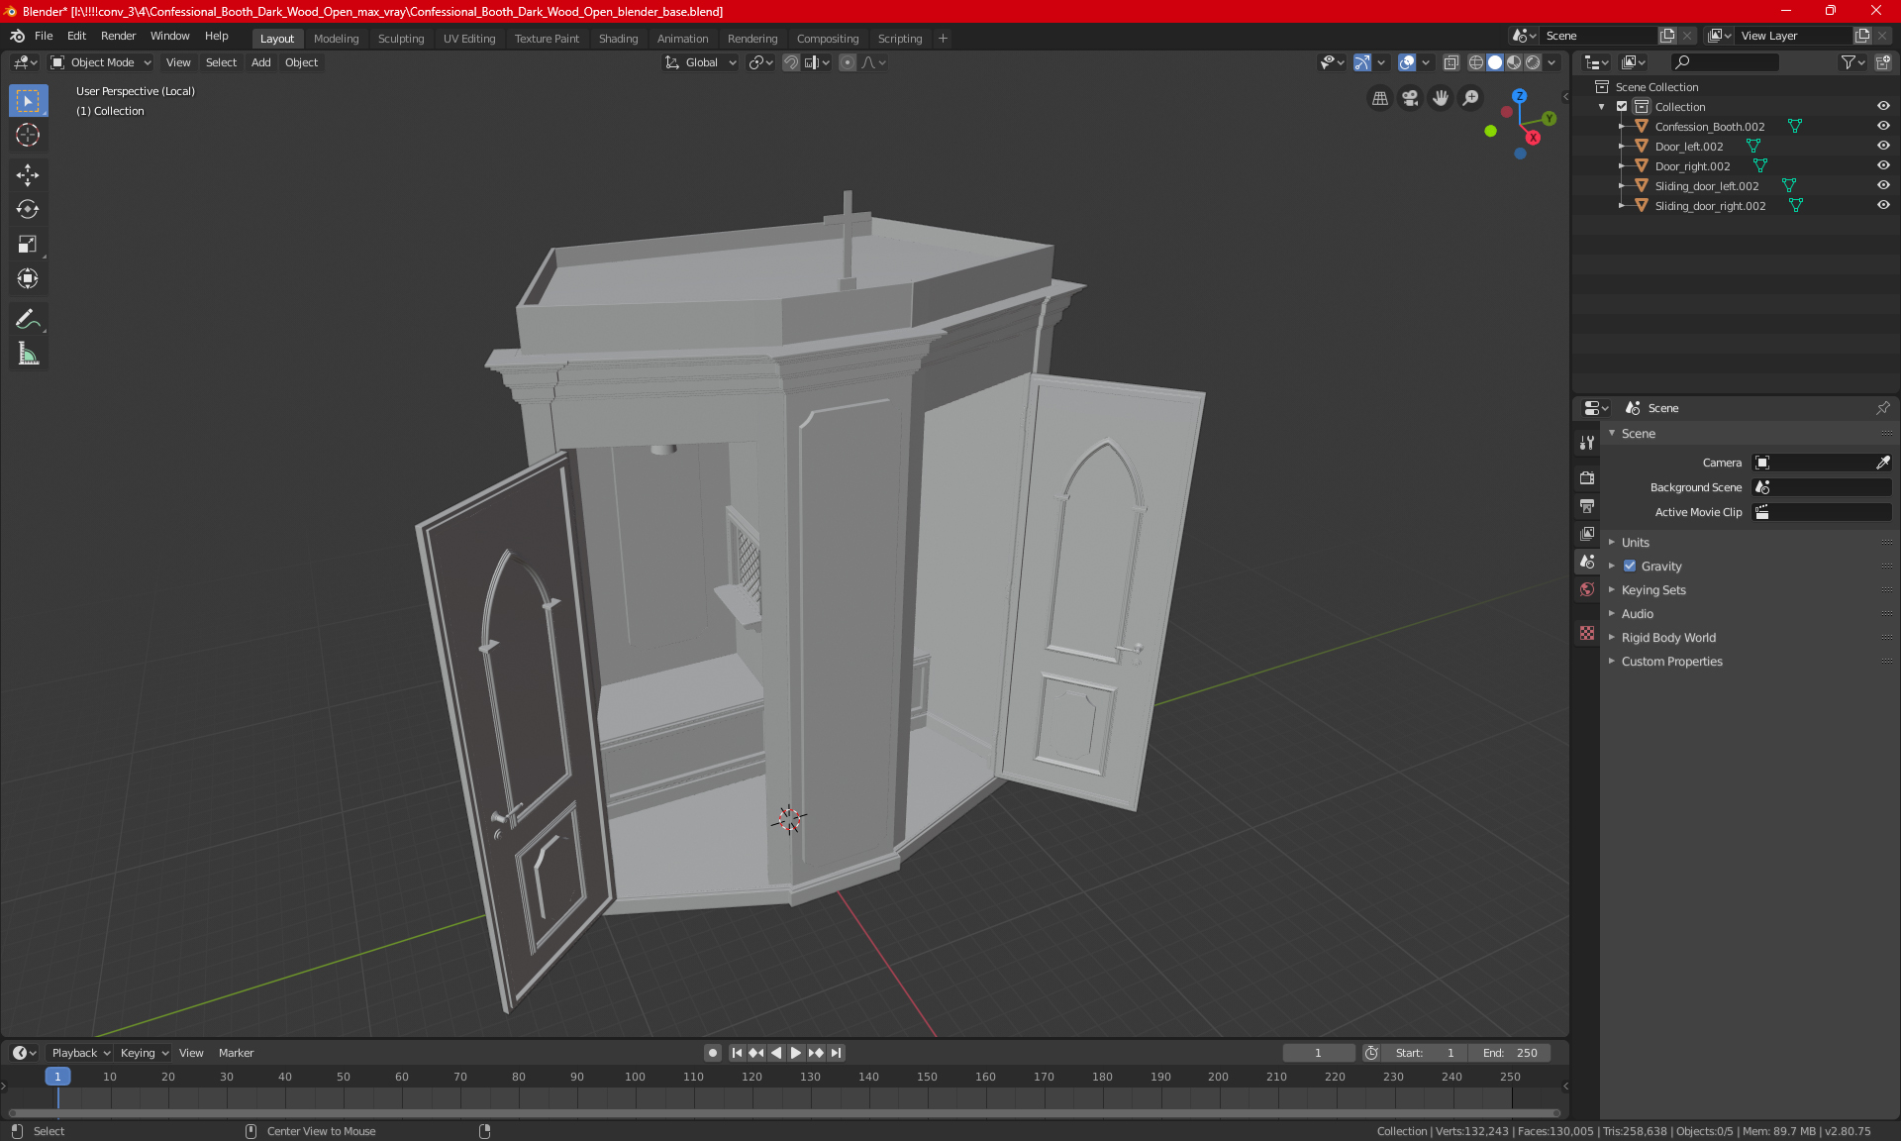This screenshot has width=1901, height=1141.
Task: Expand Confession_Booth.002 tree item
Action: (x=1621, y=127)
